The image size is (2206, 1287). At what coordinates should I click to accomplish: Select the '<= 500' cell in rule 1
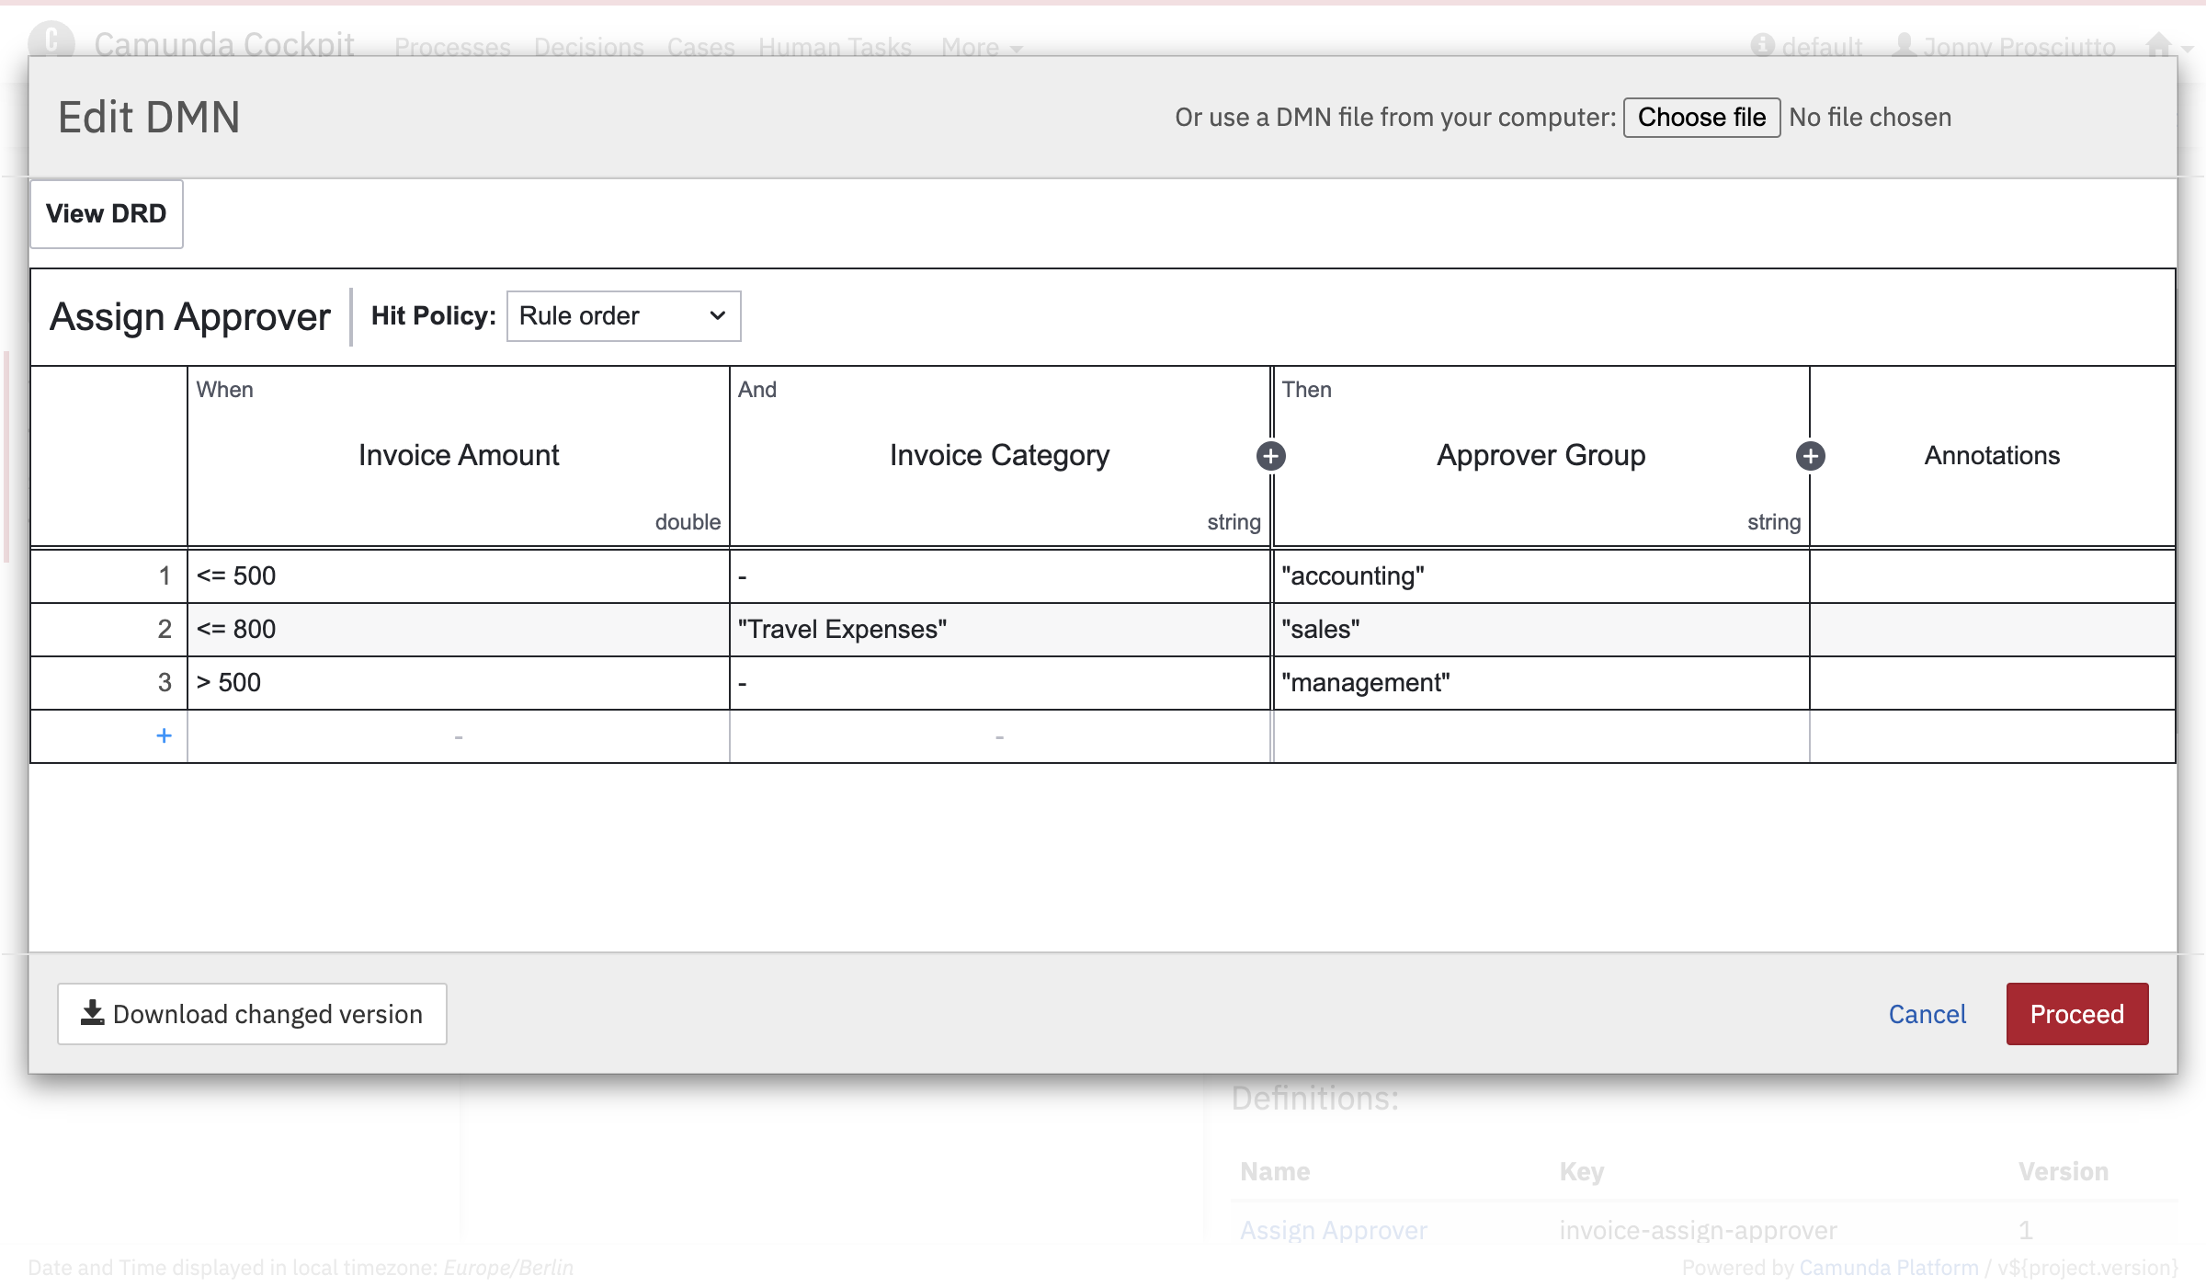458,576
